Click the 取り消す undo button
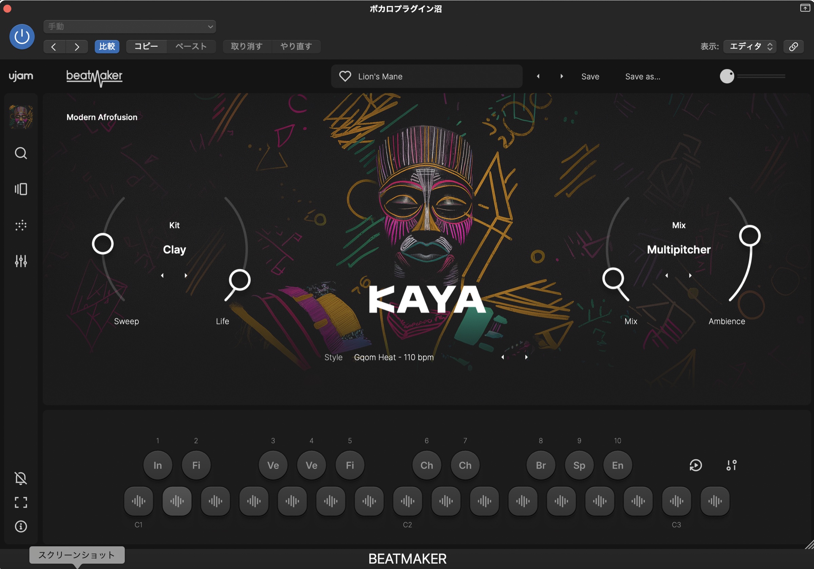Viewport: 814px width, 569px height. (x=247, y=46)
